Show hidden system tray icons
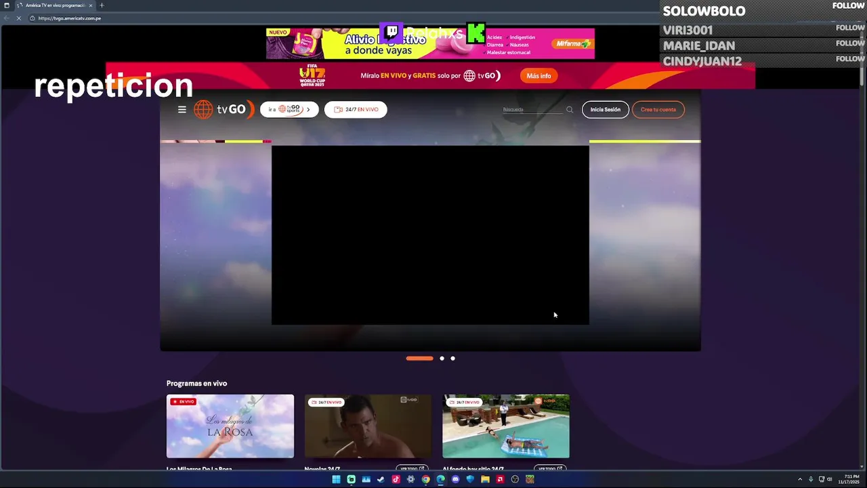 pyautogui.click(x=800, y=479)
